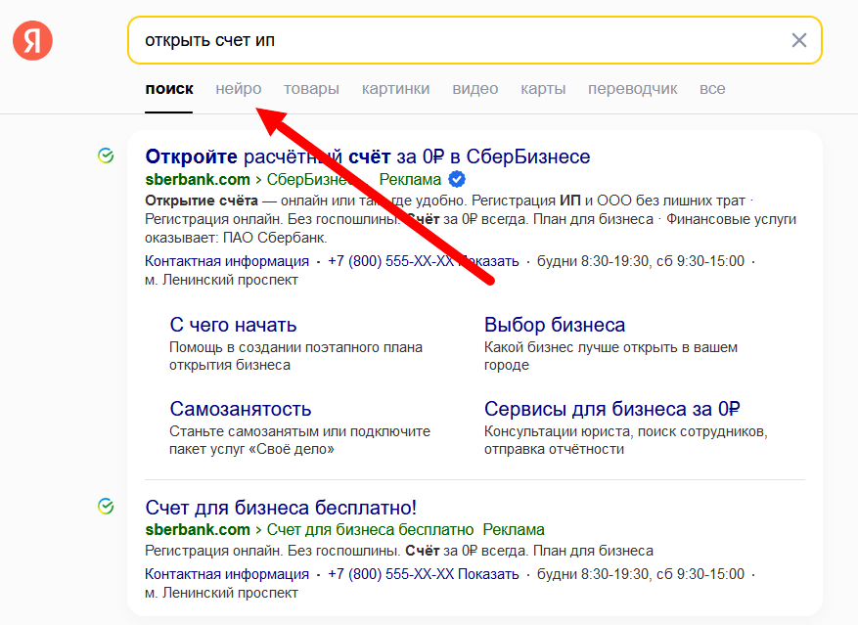Click the text 'оказывает: ПАО Сбербанк.'

click(236, 238)
